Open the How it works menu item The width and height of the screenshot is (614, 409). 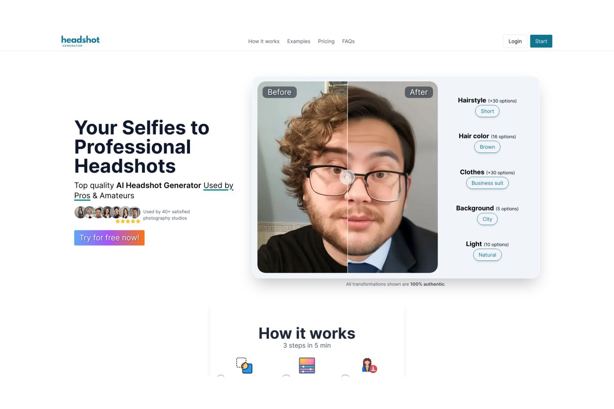coord(264,41)
